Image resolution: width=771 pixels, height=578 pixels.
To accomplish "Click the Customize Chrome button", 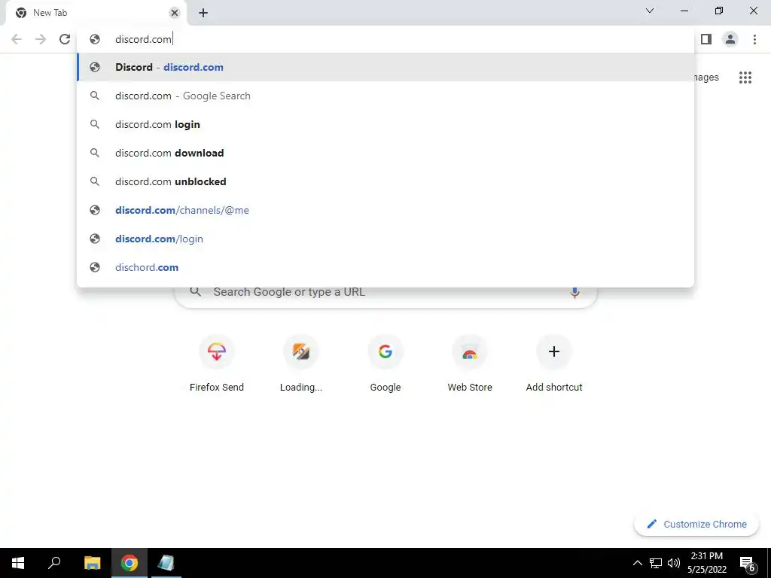I will pos(696,525).
